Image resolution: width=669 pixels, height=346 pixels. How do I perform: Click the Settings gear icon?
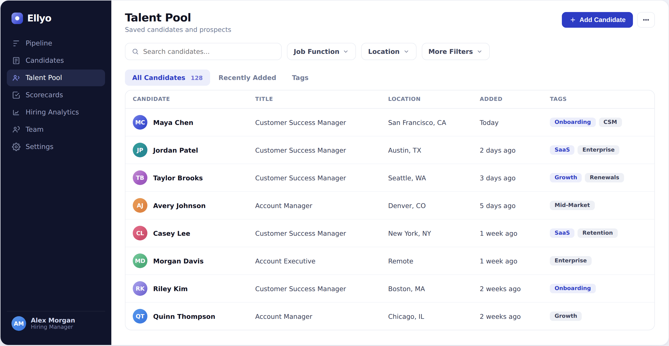pyautogui.click(x=16, y=147)
